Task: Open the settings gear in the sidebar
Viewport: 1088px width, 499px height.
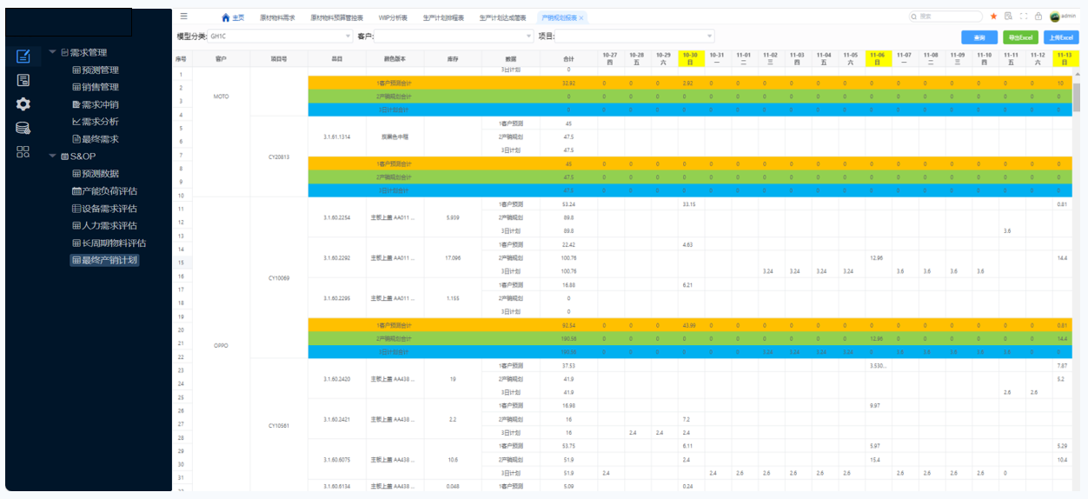Action: coord(23,103)
